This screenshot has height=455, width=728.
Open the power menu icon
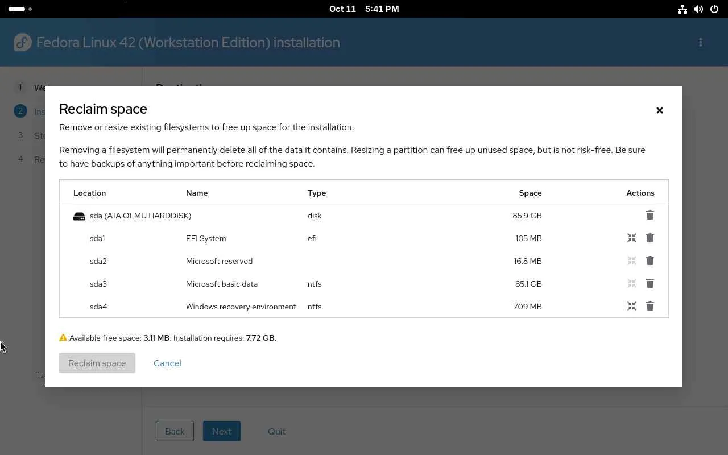[x=714, y=9]
